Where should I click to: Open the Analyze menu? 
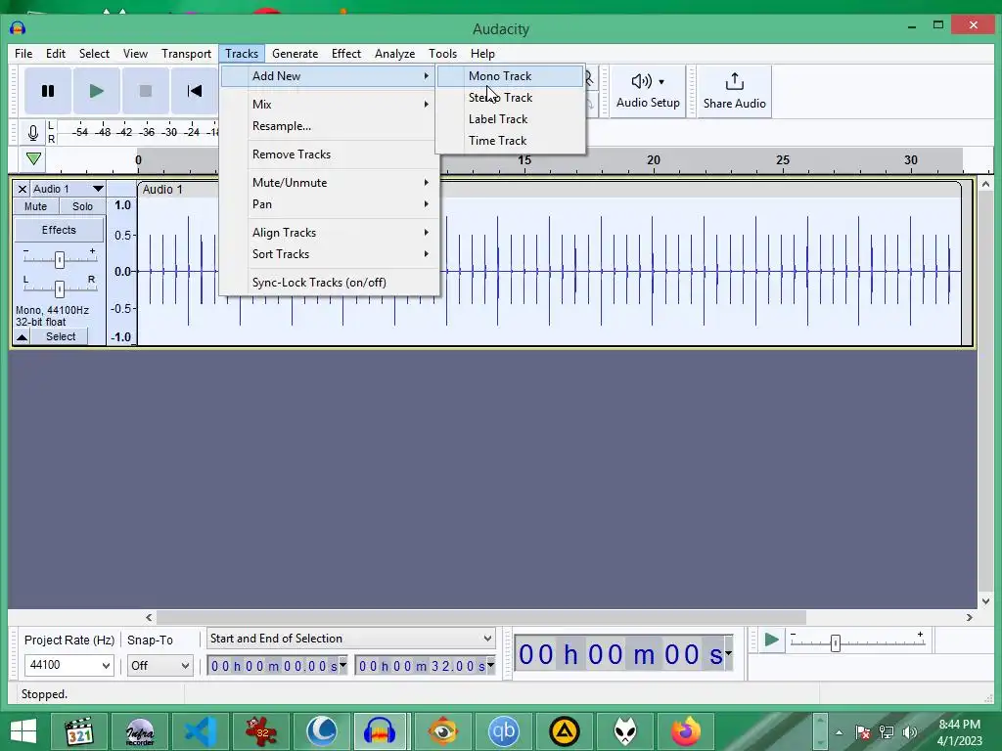click(394, 54)
